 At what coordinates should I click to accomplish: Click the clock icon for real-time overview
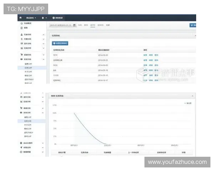click(21, 24)
